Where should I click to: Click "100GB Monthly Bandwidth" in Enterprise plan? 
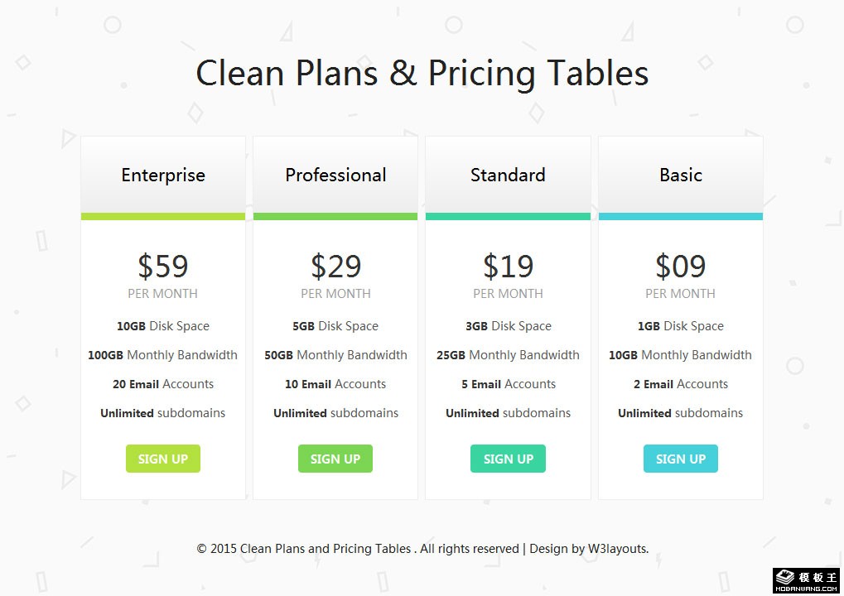(163, 355)
